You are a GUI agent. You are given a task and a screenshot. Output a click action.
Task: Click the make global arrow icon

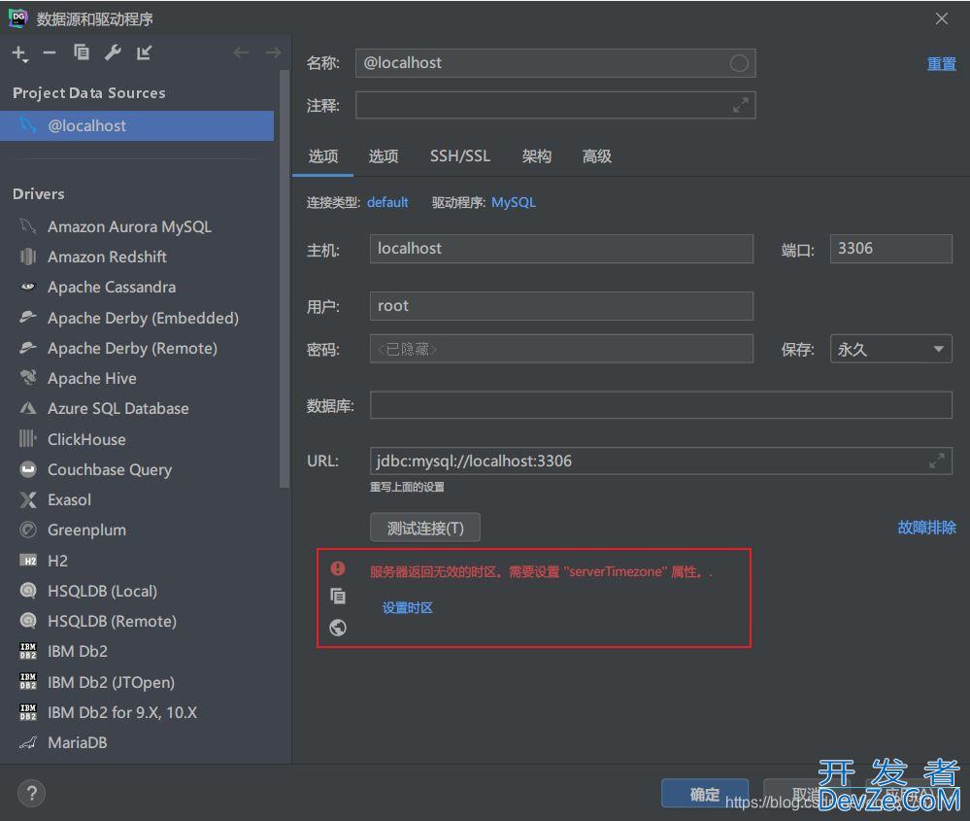coord(144,52)
